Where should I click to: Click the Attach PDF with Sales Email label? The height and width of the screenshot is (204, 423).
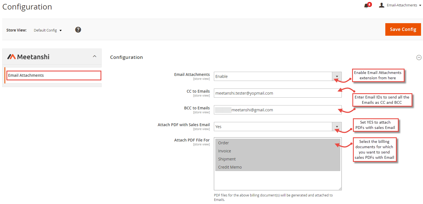point(184,125)
